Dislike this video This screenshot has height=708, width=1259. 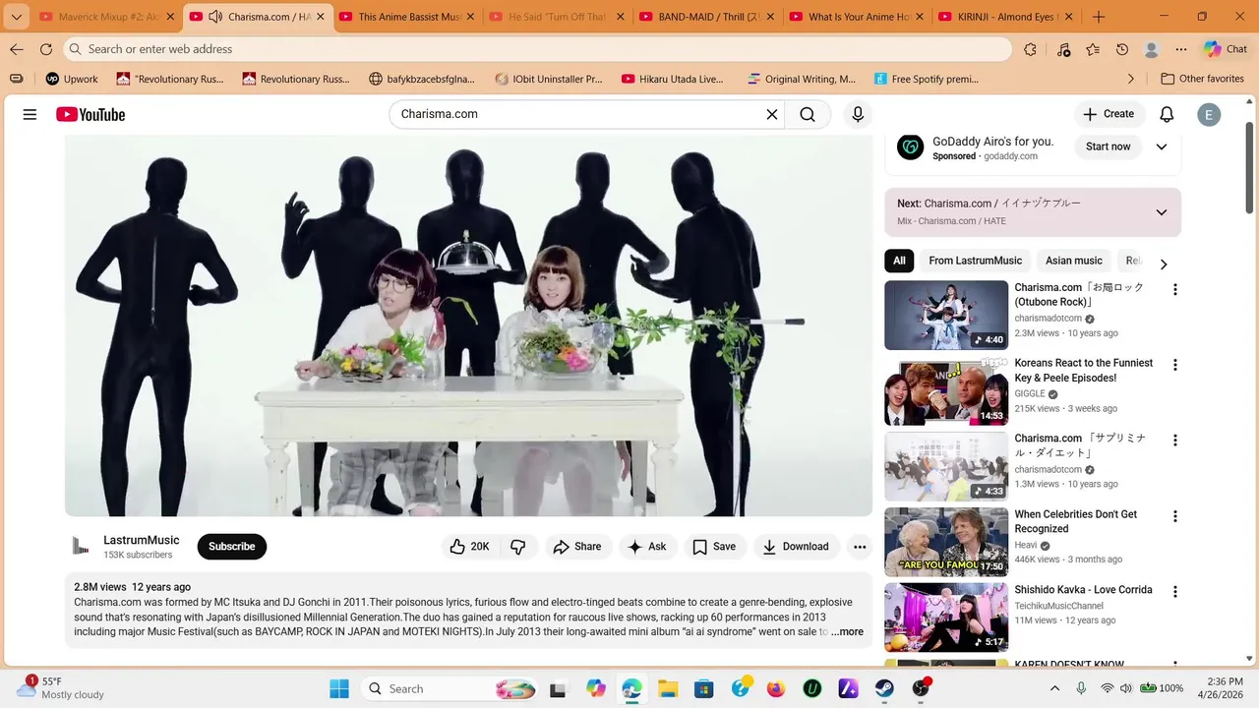[518, 547]
